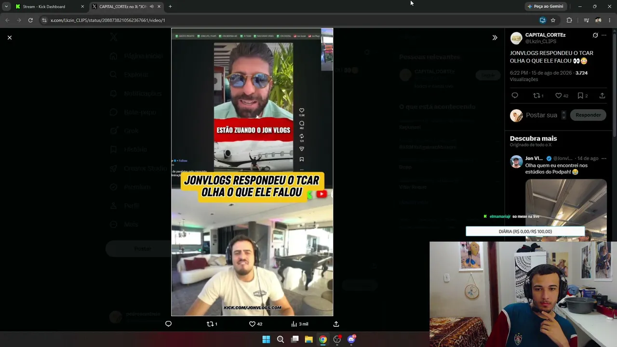Open Jon Vlogs avatar in Descubra mais
Image resolution: width=617 pixels, height=347 pixels.
coord(516,161)
